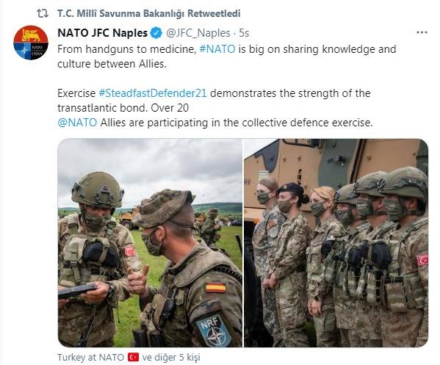440x365 pixels.
Task: Click the NATO JFC Naples display name
Action: [102, 33]
